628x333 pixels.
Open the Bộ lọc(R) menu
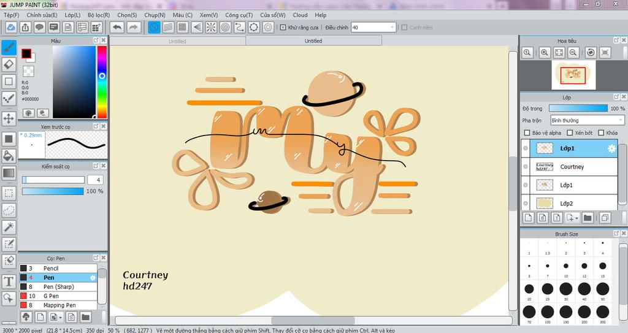(x=99, y=15)
